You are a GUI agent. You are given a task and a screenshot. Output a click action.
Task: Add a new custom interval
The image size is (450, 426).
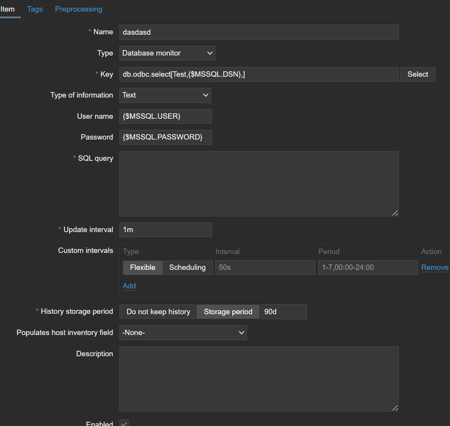pos(129,286)
